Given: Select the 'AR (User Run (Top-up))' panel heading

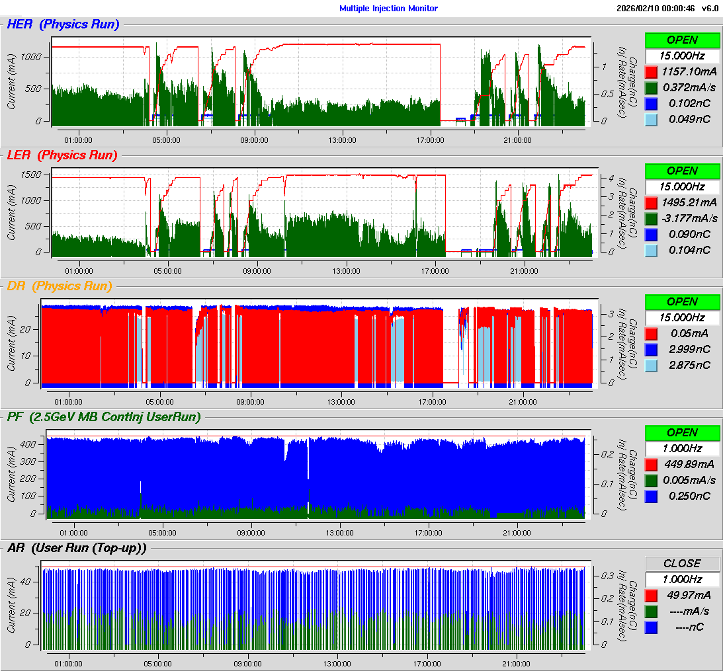Looking at the screenshot, I should [77, 548].
